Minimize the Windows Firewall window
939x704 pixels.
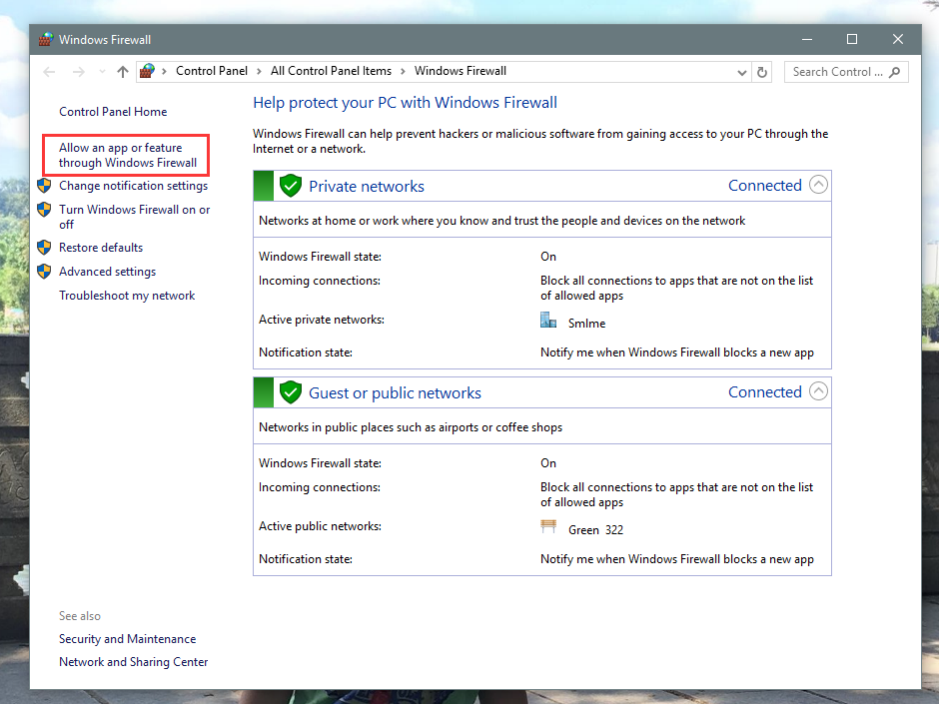(807, 40)
